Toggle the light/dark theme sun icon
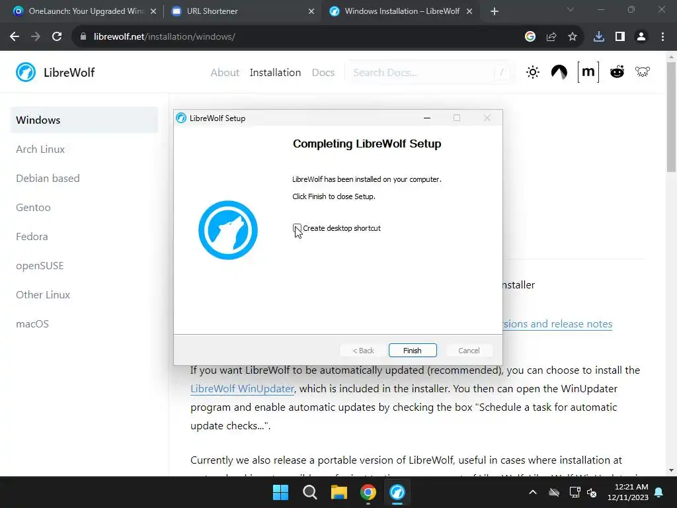677x508 pixels. pyautogui.click(x=533, y=72)
